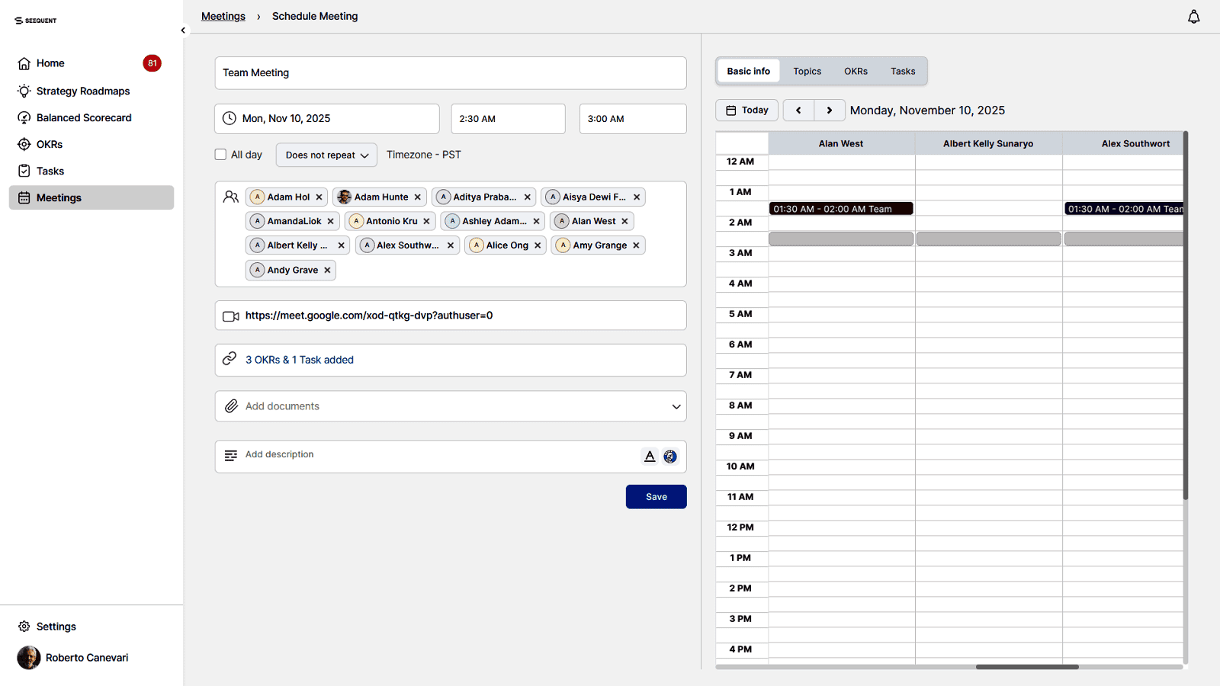
Task: Expand the Add documents section
Action: click(x=676, y=406)
